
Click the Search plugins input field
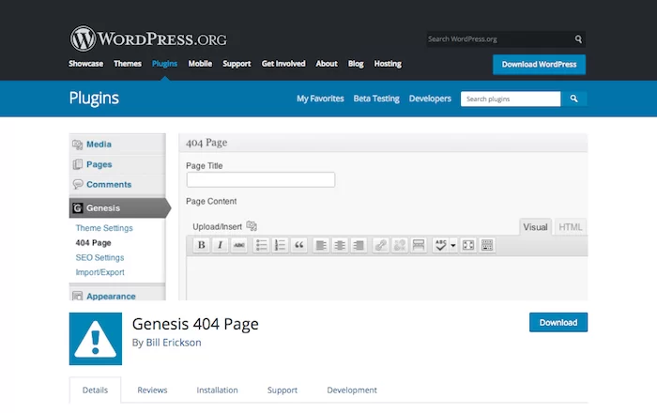tap(511, 99)
